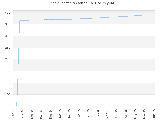
Task: Click the first Feb.25 x-axis label
Action: 79,114
